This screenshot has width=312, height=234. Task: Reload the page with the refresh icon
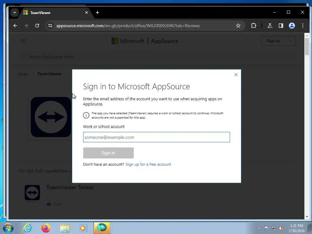pos(37,26)
